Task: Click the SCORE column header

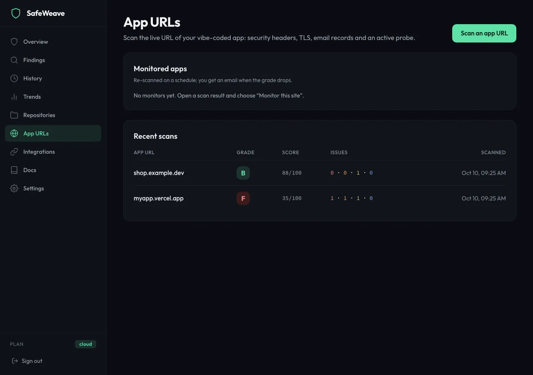Action: pyautogui.click(x=291, y=152)
